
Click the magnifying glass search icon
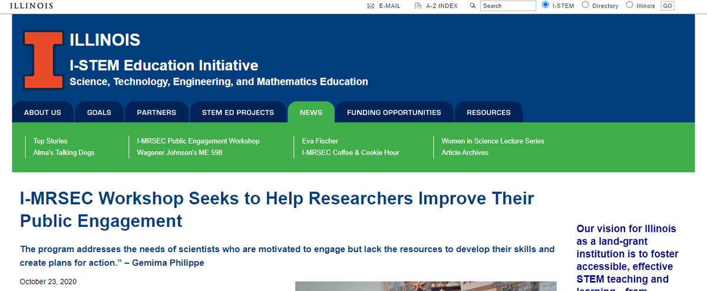(x=473, y=6)
